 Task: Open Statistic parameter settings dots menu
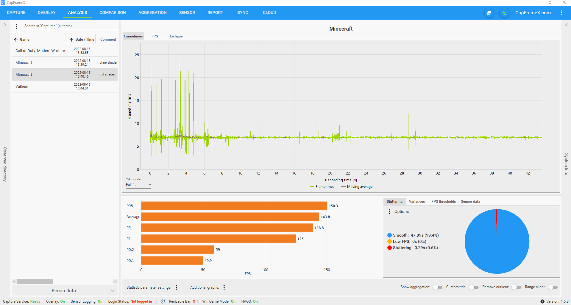pyautogui.click(x=176, y=287)
